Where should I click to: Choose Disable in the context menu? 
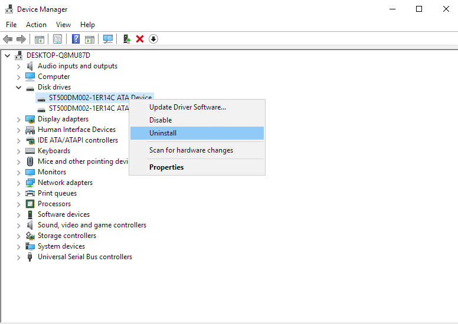(161, 120)
